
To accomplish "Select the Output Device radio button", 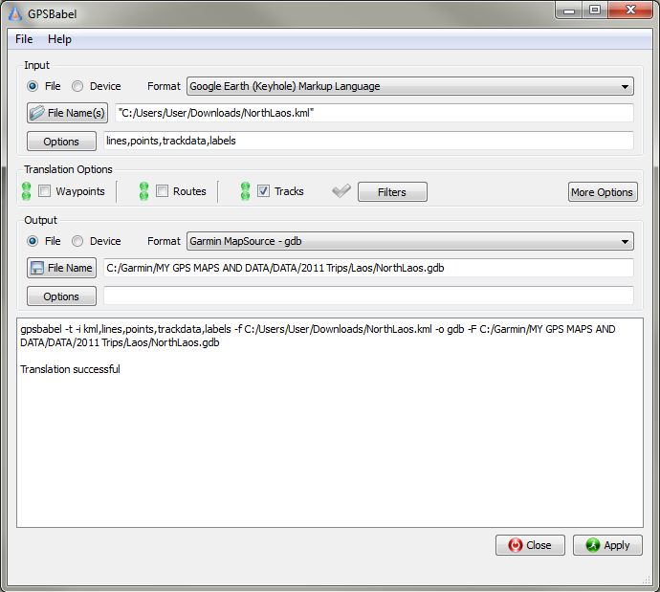I will [x=77, y=241].
